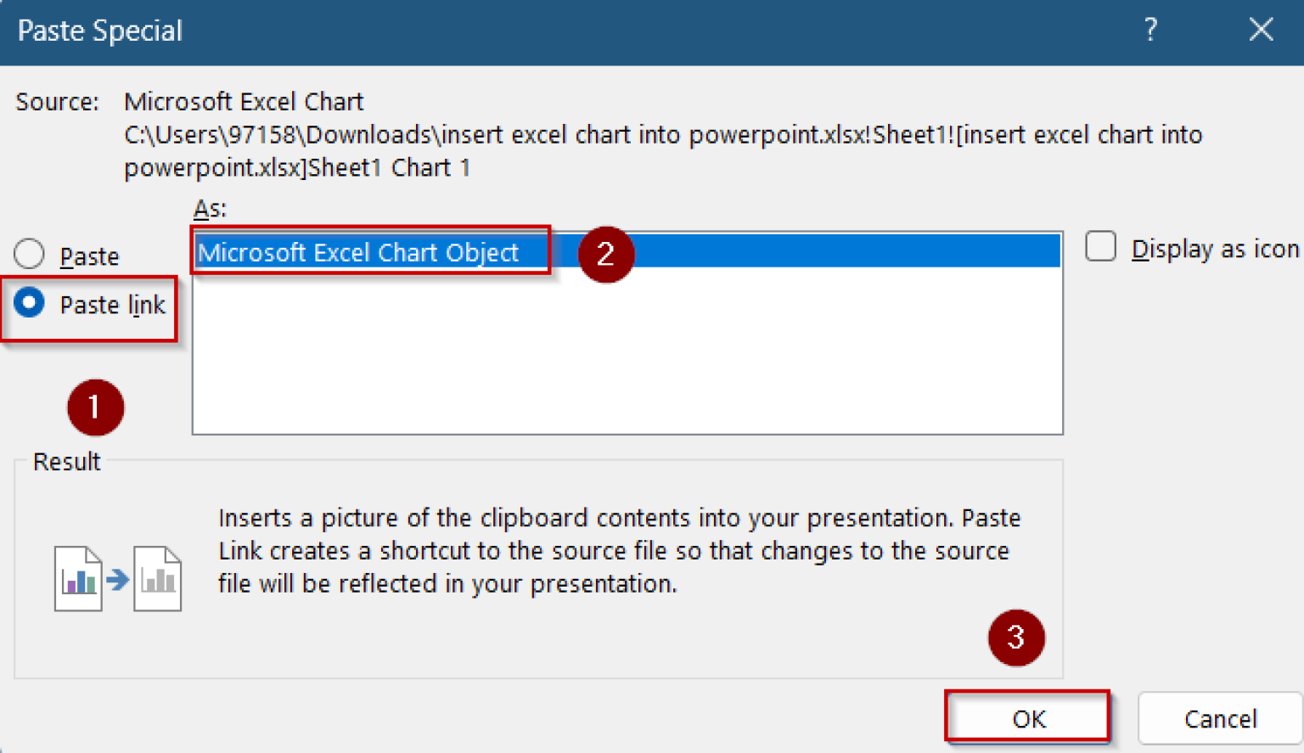The image size is (1304, 753).
Task: Select Microsoft Excel Chart Object in the list
Action: (357, 251)
